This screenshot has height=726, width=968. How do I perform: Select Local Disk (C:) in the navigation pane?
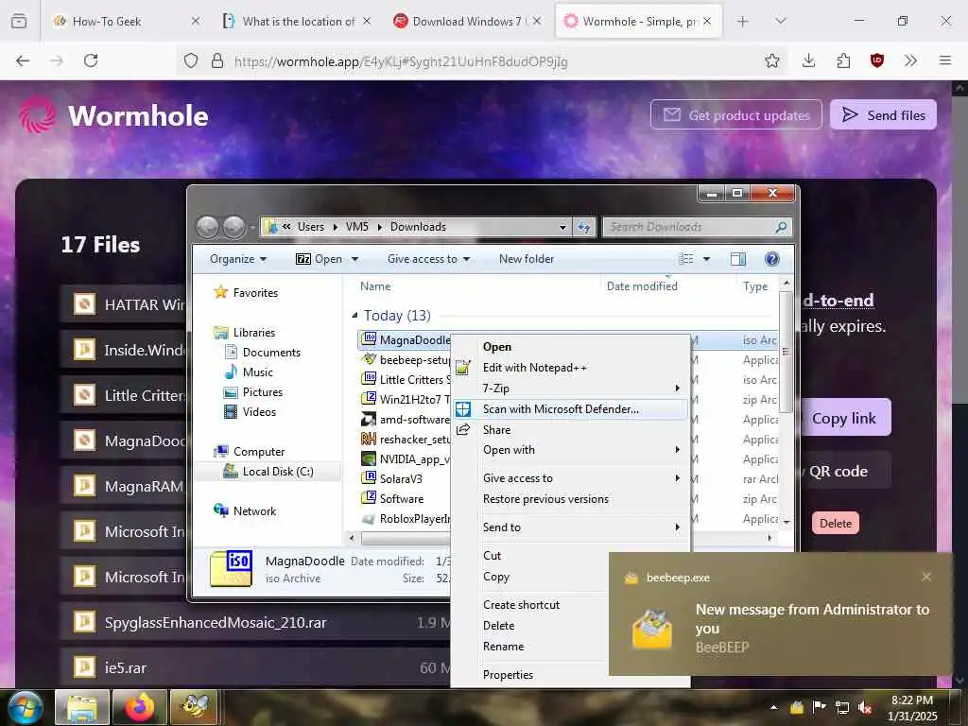tap(278, 472)
